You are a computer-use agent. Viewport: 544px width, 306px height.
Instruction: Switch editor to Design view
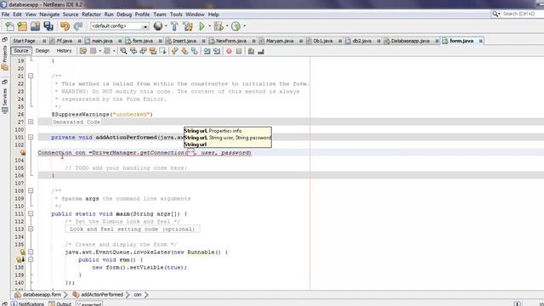pos(42,51)
